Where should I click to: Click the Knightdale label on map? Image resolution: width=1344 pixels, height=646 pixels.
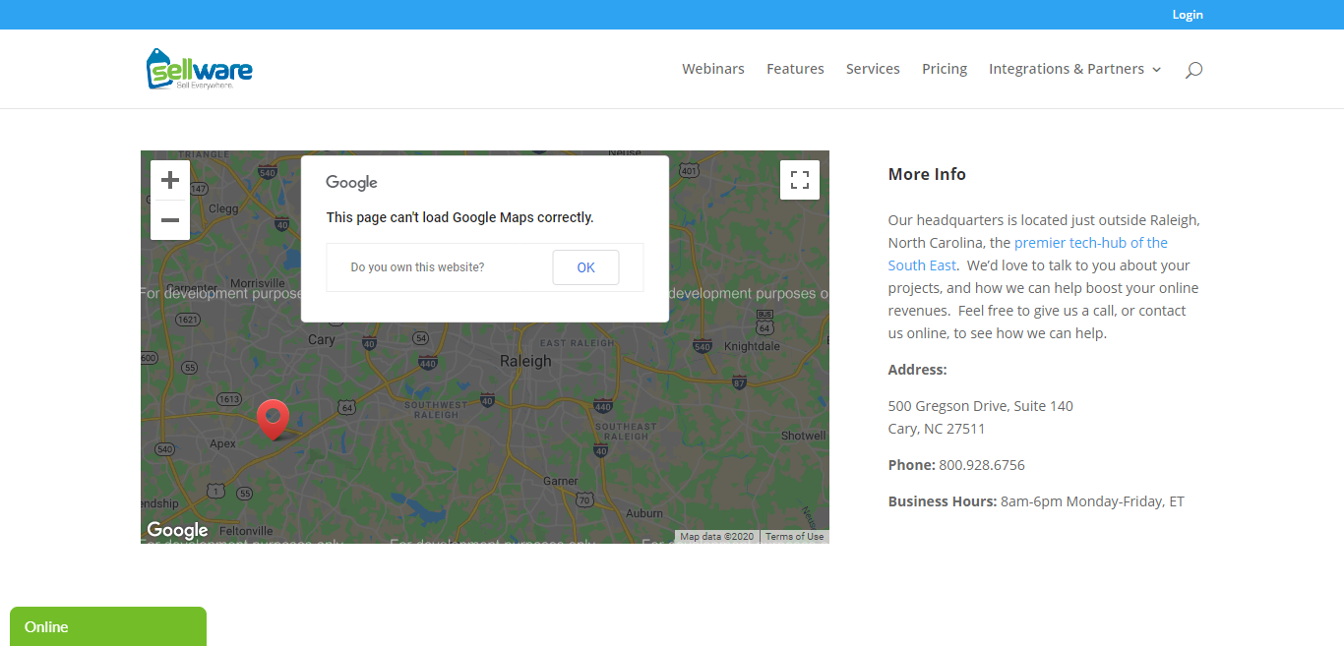tap(752, 346)
